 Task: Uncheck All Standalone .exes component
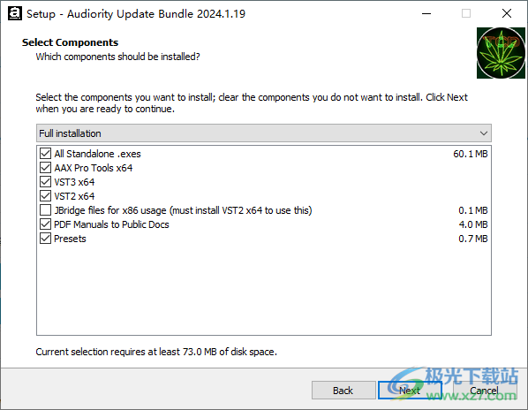(45, 153)
